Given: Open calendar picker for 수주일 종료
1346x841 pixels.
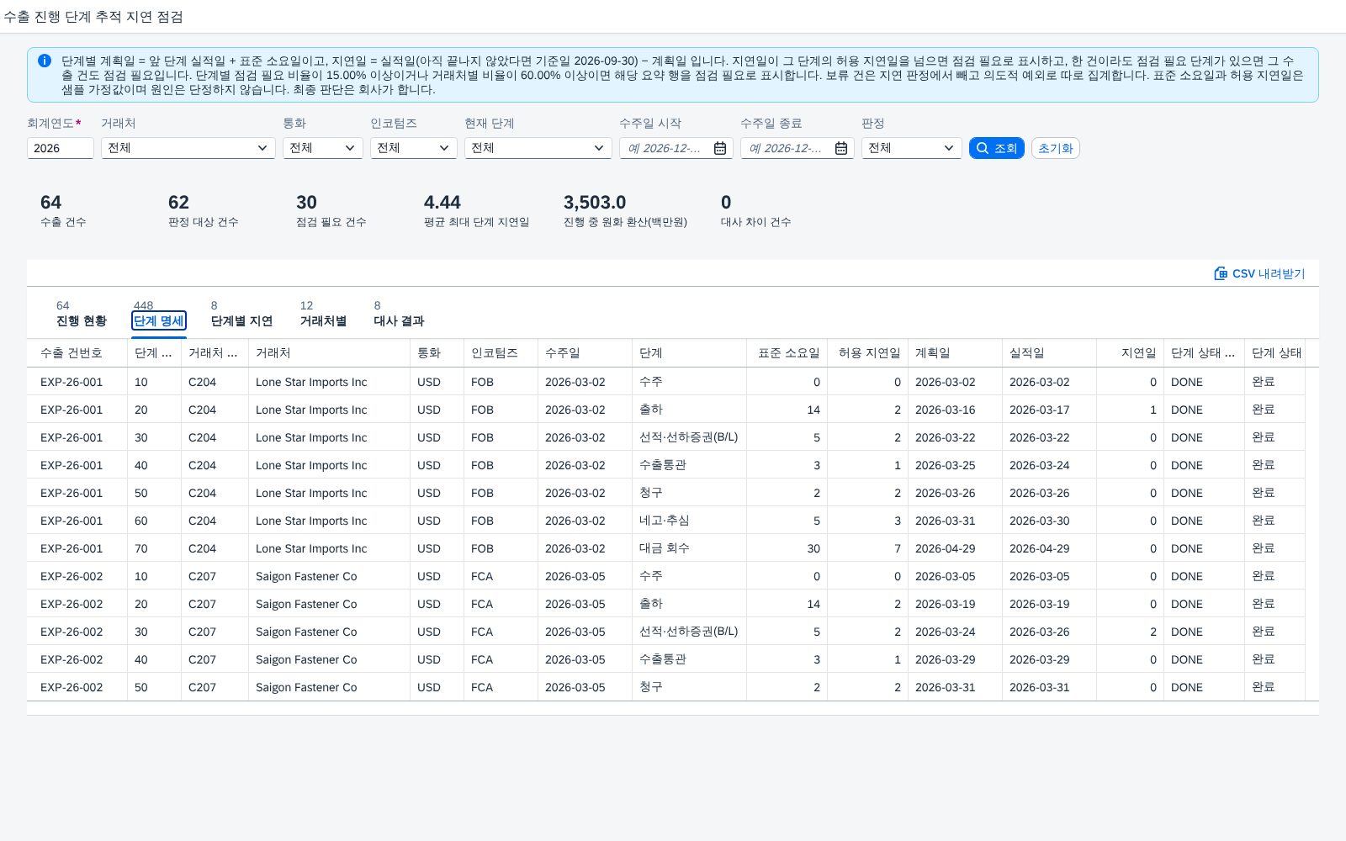Looking at the screenshot, I should 841,148.
